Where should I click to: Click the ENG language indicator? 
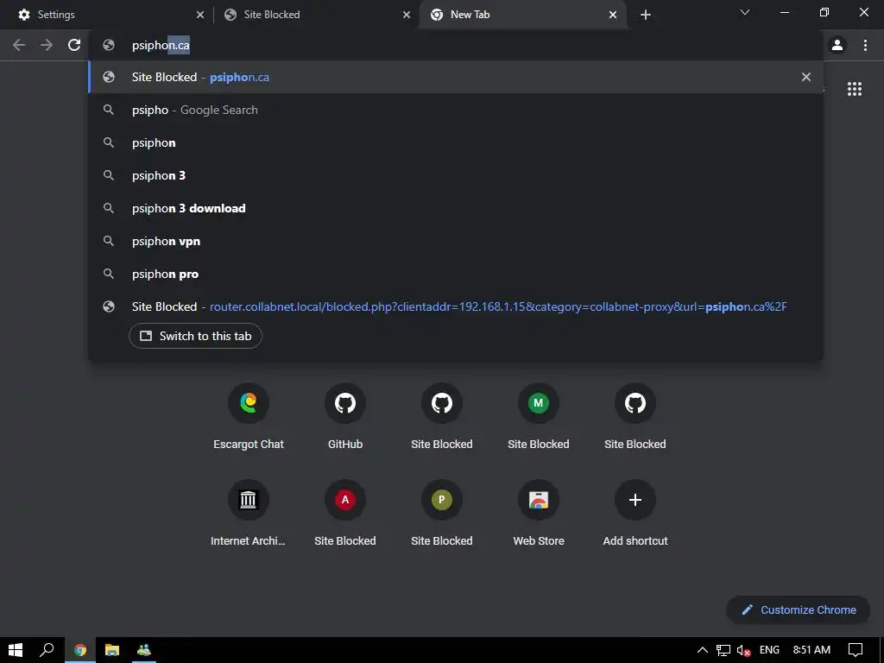click(x=769, y=650)
